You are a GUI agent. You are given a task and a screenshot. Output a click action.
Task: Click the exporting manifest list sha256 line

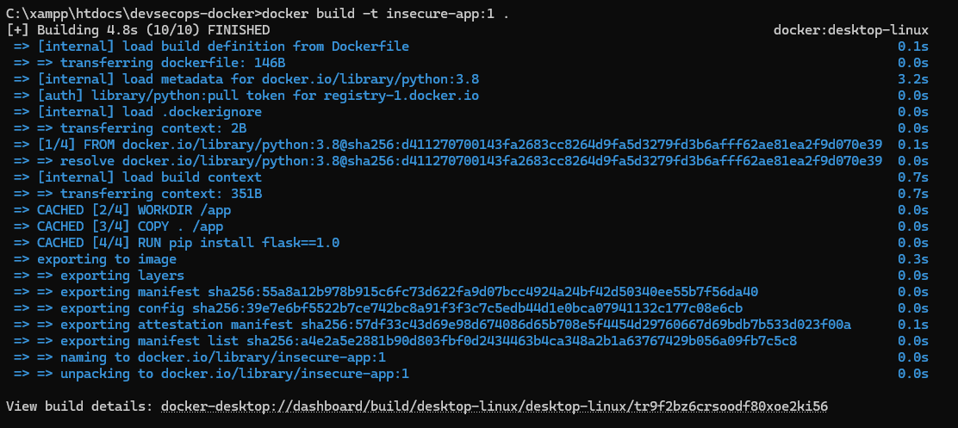(x=428, y=340)
